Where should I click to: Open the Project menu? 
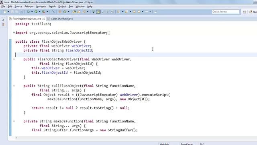(x=62, y=6)
